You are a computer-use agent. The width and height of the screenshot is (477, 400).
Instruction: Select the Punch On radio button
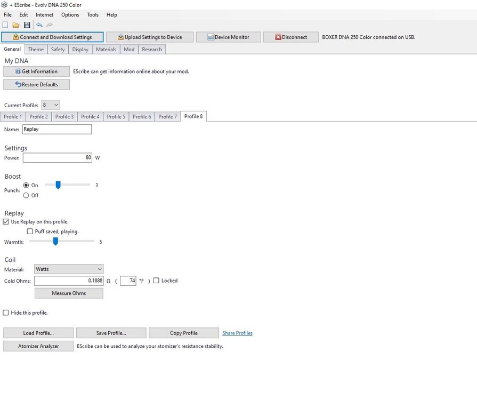[x=26, y=185]
